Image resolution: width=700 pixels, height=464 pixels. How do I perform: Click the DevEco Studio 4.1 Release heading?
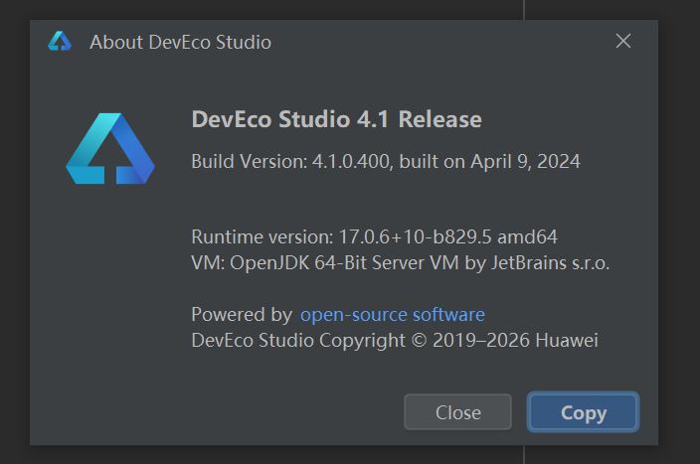tap(336, 119)
